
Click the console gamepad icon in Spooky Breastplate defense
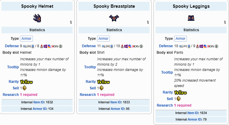(x=107, y=46)
